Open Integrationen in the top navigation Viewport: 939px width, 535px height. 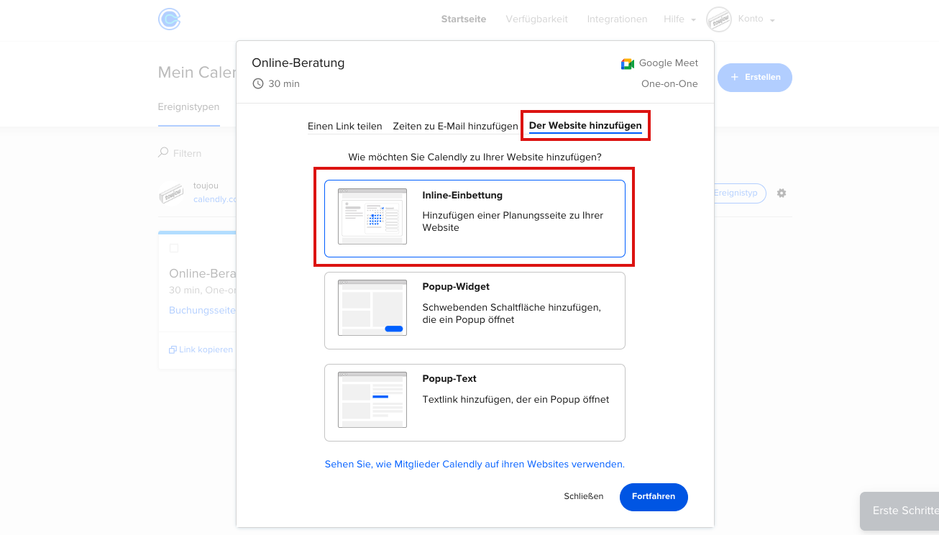coord(617,19)
